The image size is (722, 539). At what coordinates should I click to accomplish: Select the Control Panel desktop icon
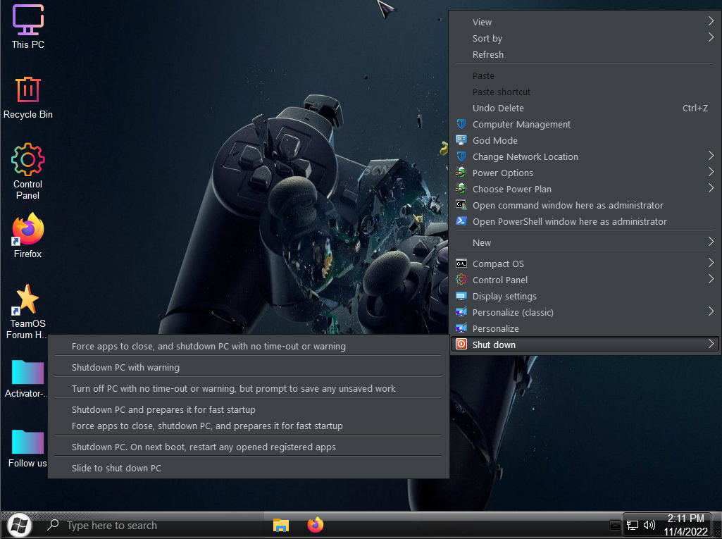pyautogui.click(x=27, y=171)
